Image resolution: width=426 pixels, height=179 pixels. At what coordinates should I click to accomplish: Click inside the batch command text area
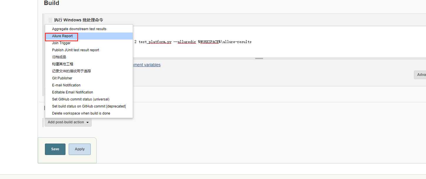[x=279, y=42]
